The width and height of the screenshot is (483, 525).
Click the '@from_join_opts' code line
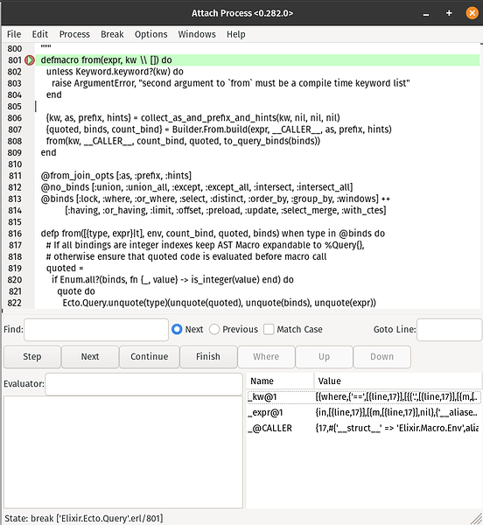tap(116, 176)
